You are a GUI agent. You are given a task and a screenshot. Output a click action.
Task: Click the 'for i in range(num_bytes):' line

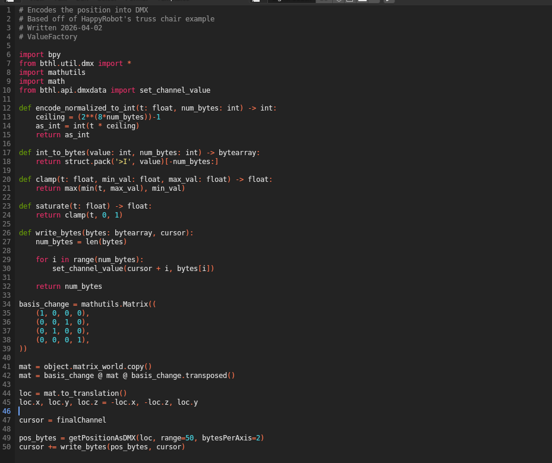click(x=90, y=260)
